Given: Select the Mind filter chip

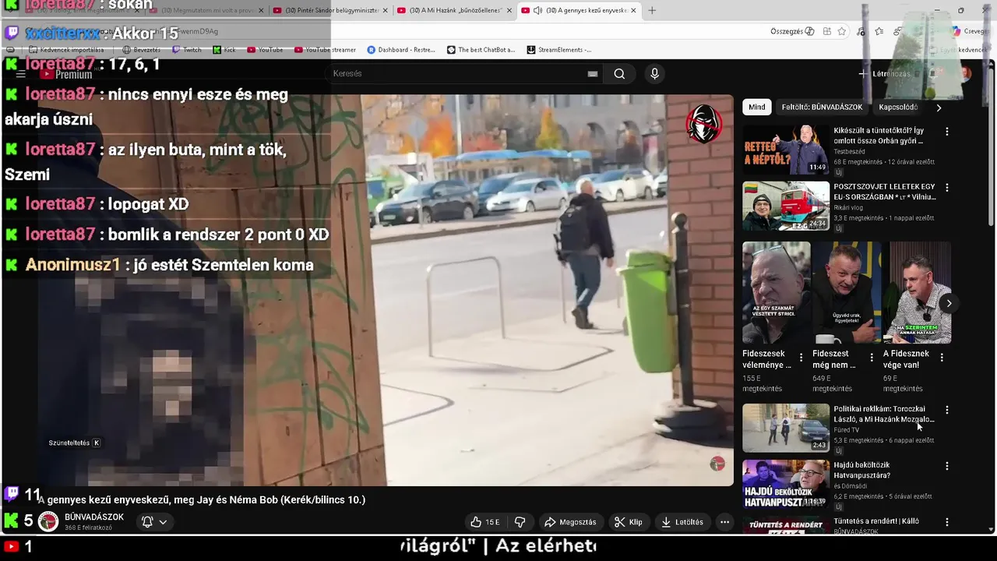Looking at the screenshot, I should 757,108.
